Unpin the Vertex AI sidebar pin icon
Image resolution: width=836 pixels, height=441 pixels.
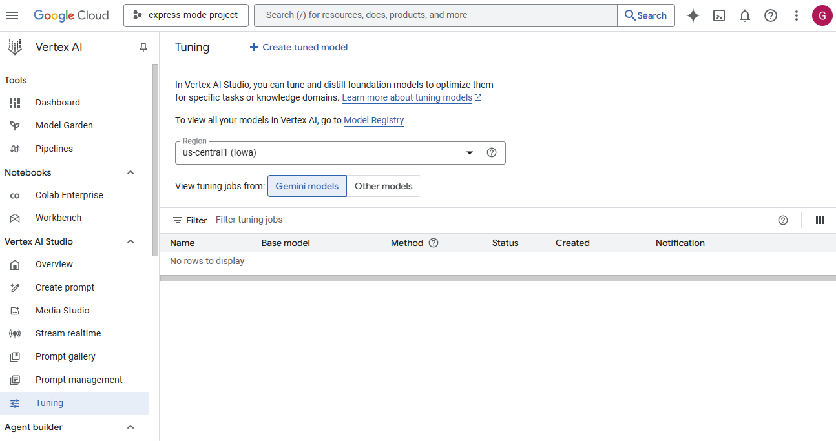(x=143, y=47)
